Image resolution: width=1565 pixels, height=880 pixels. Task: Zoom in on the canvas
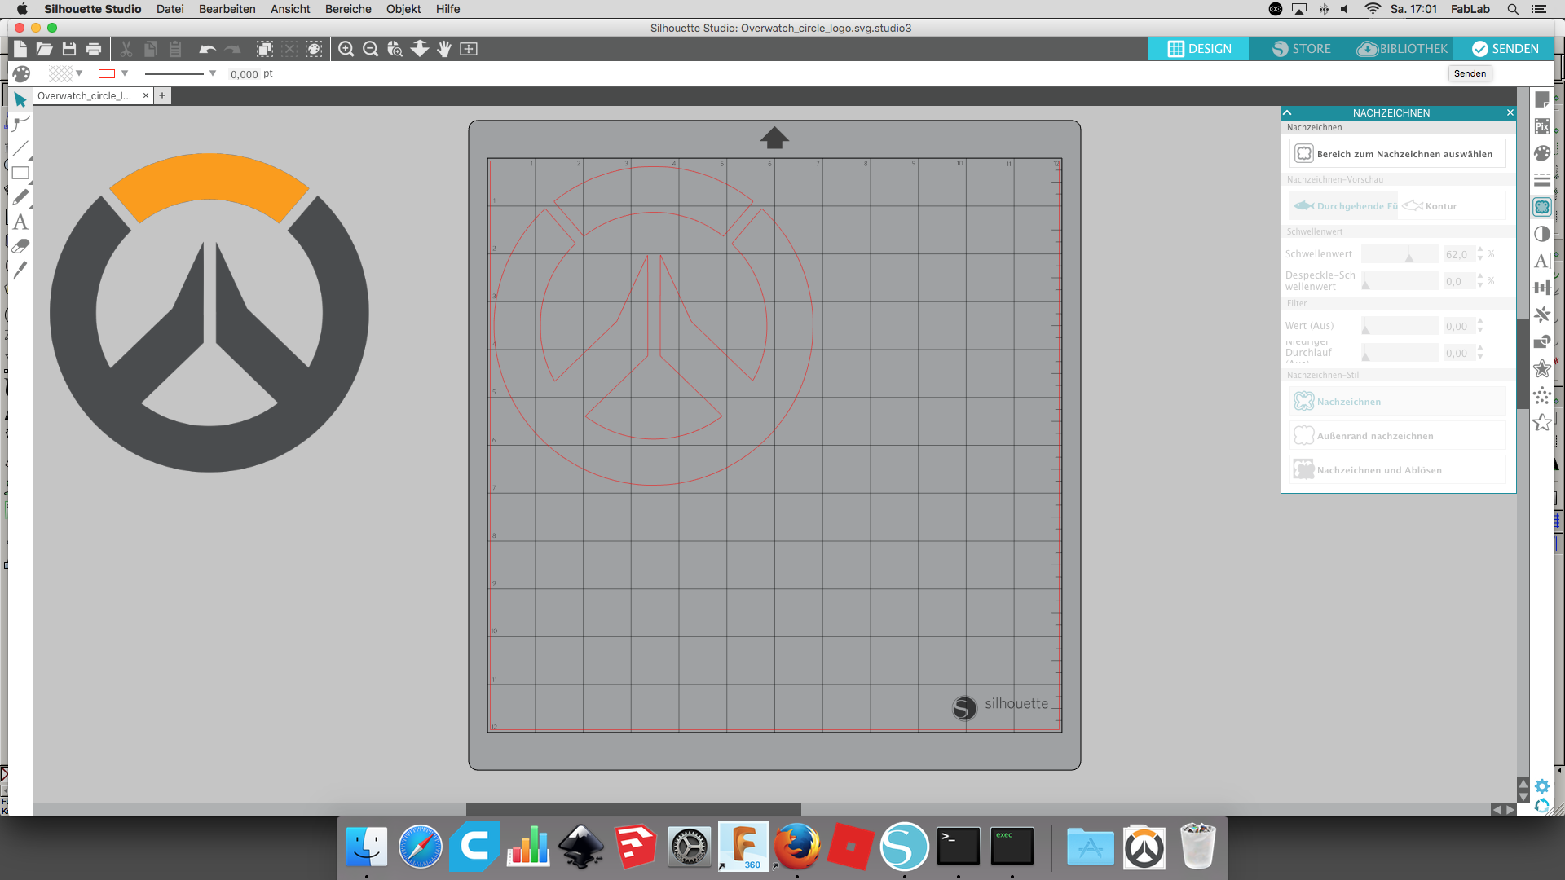[346, 49]
